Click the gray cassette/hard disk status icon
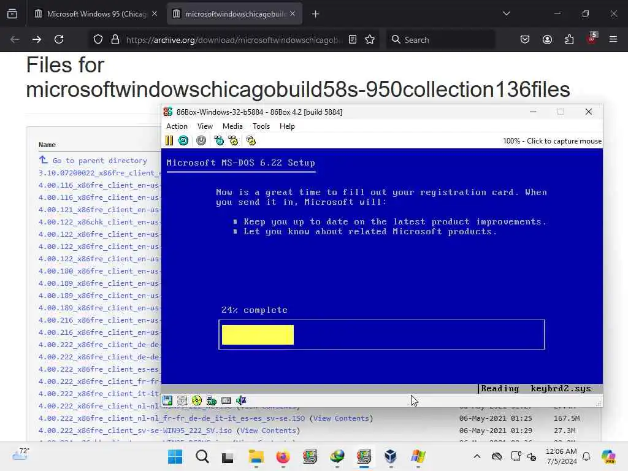This screenshot has width=628, height=471. pos(226,400)
